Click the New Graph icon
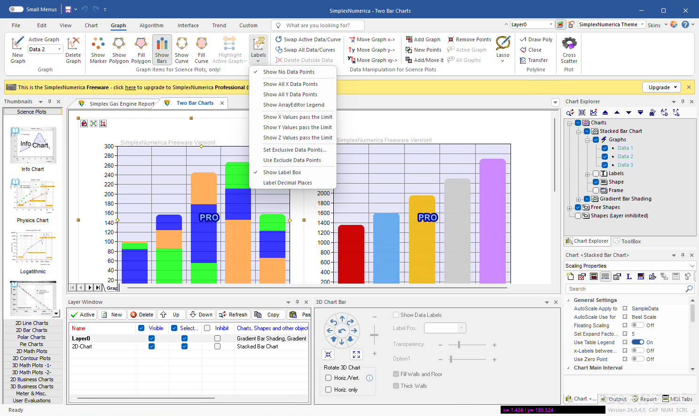The height and width of the screenshot is (416, 699). coord(17,44)
